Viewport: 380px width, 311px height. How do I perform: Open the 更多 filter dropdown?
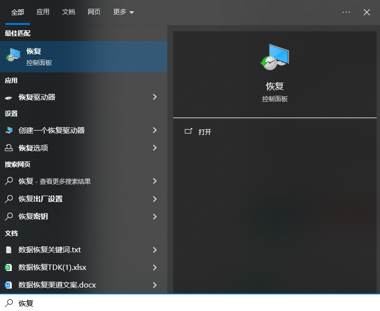tap(123, 12)
